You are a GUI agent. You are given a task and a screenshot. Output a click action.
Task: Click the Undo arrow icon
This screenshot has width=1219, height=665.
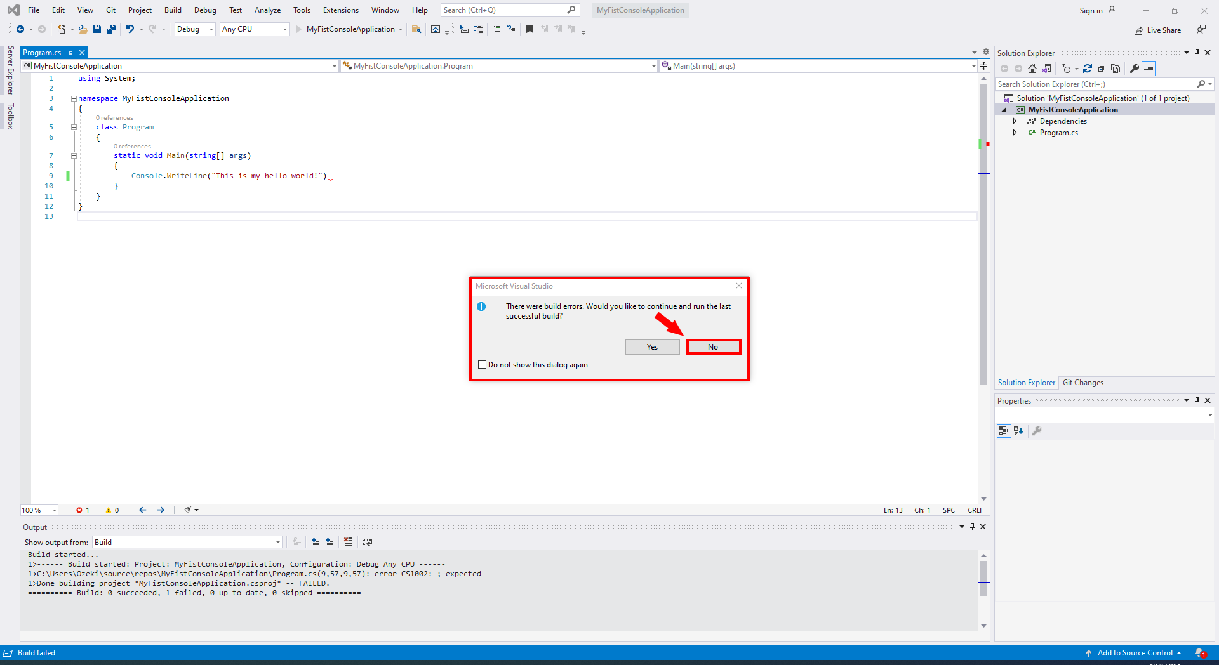(130, 29)
